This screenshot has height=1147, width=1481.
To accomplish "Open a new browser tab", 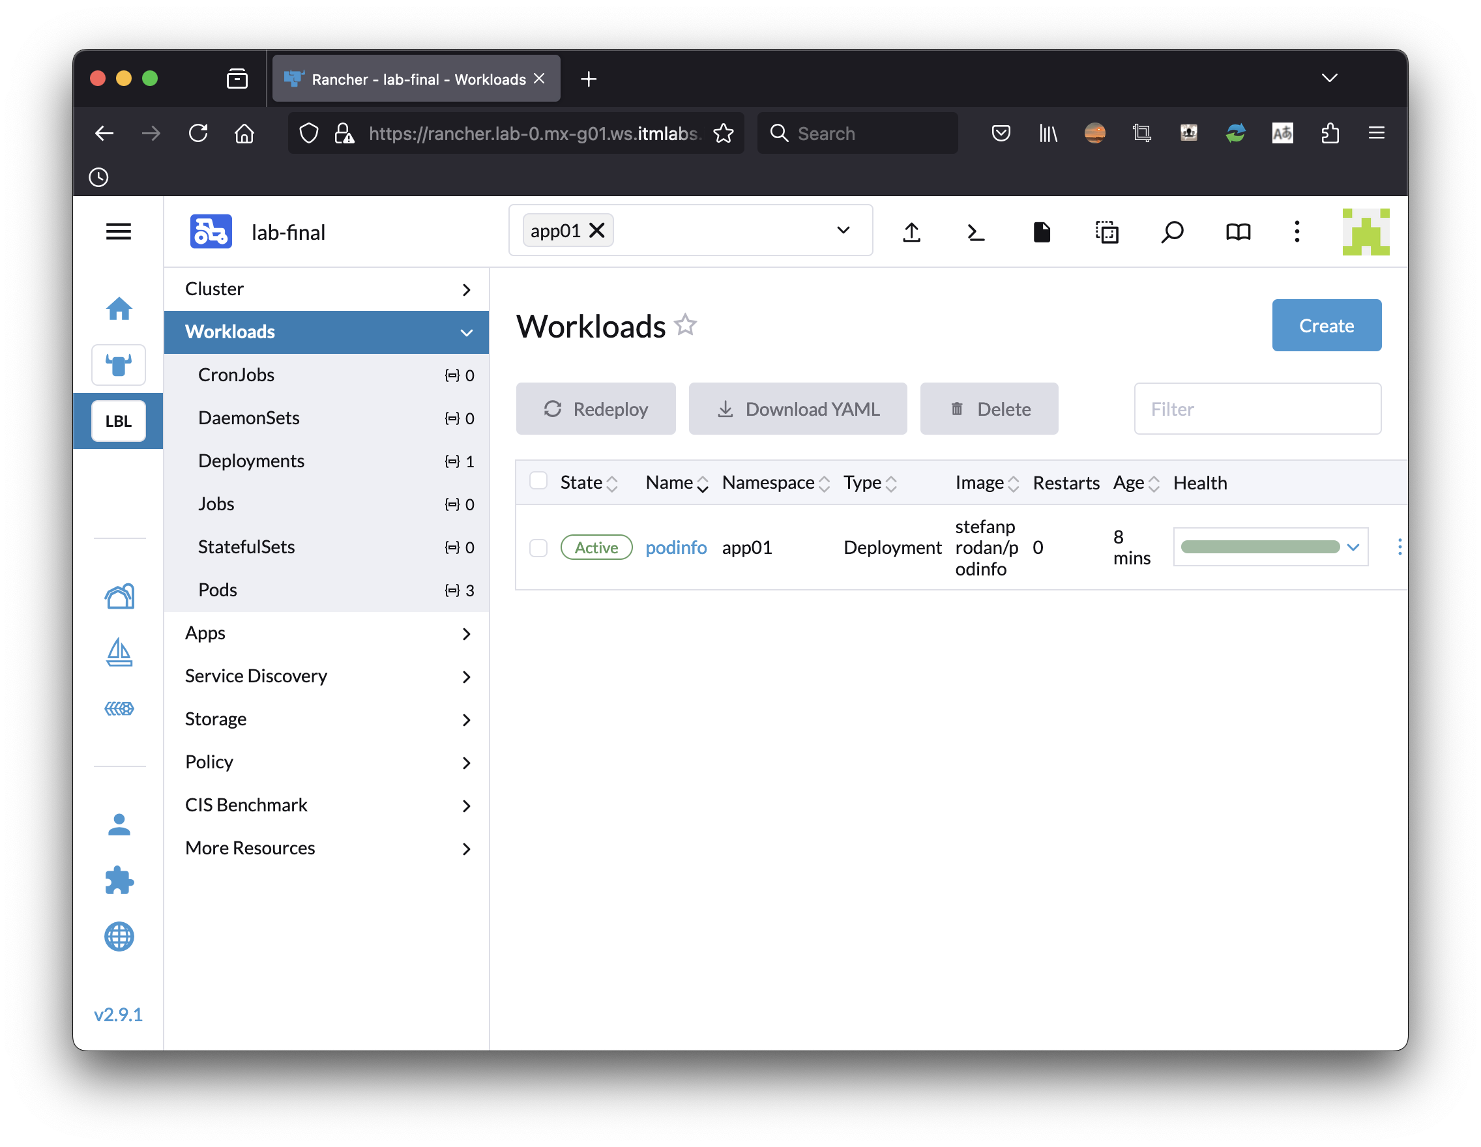I will (x=589, y=80).
